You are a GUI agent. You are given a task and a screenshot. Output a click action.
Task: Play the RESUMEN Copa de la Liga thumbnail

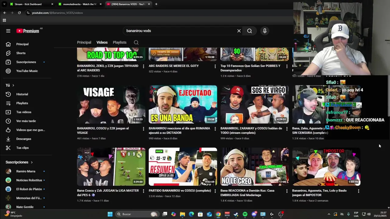pyautogui.click(x=183, y=167)
